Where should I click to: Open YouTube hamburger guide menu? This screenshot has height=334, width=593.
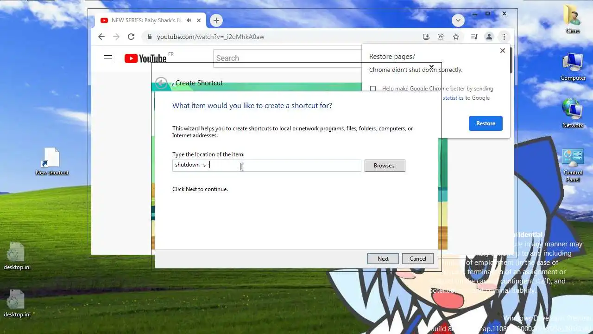point(108,58)
